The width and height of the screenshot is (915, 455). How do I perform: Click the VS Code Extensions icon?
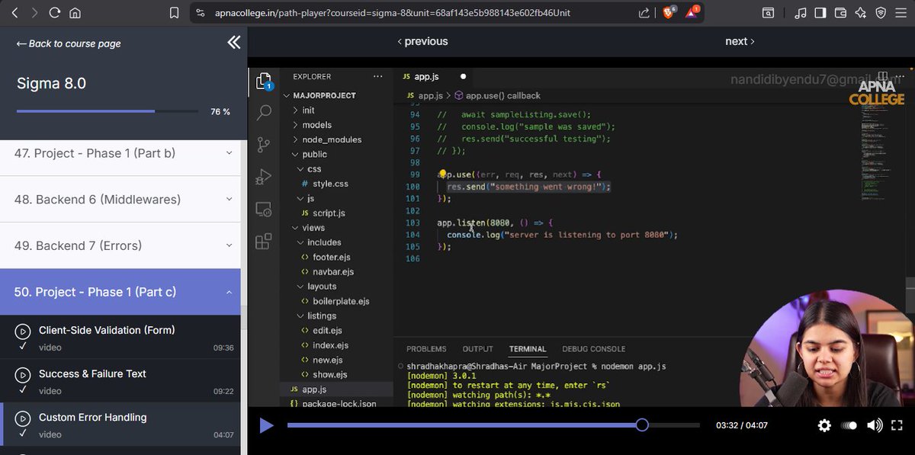pos(264,242)
